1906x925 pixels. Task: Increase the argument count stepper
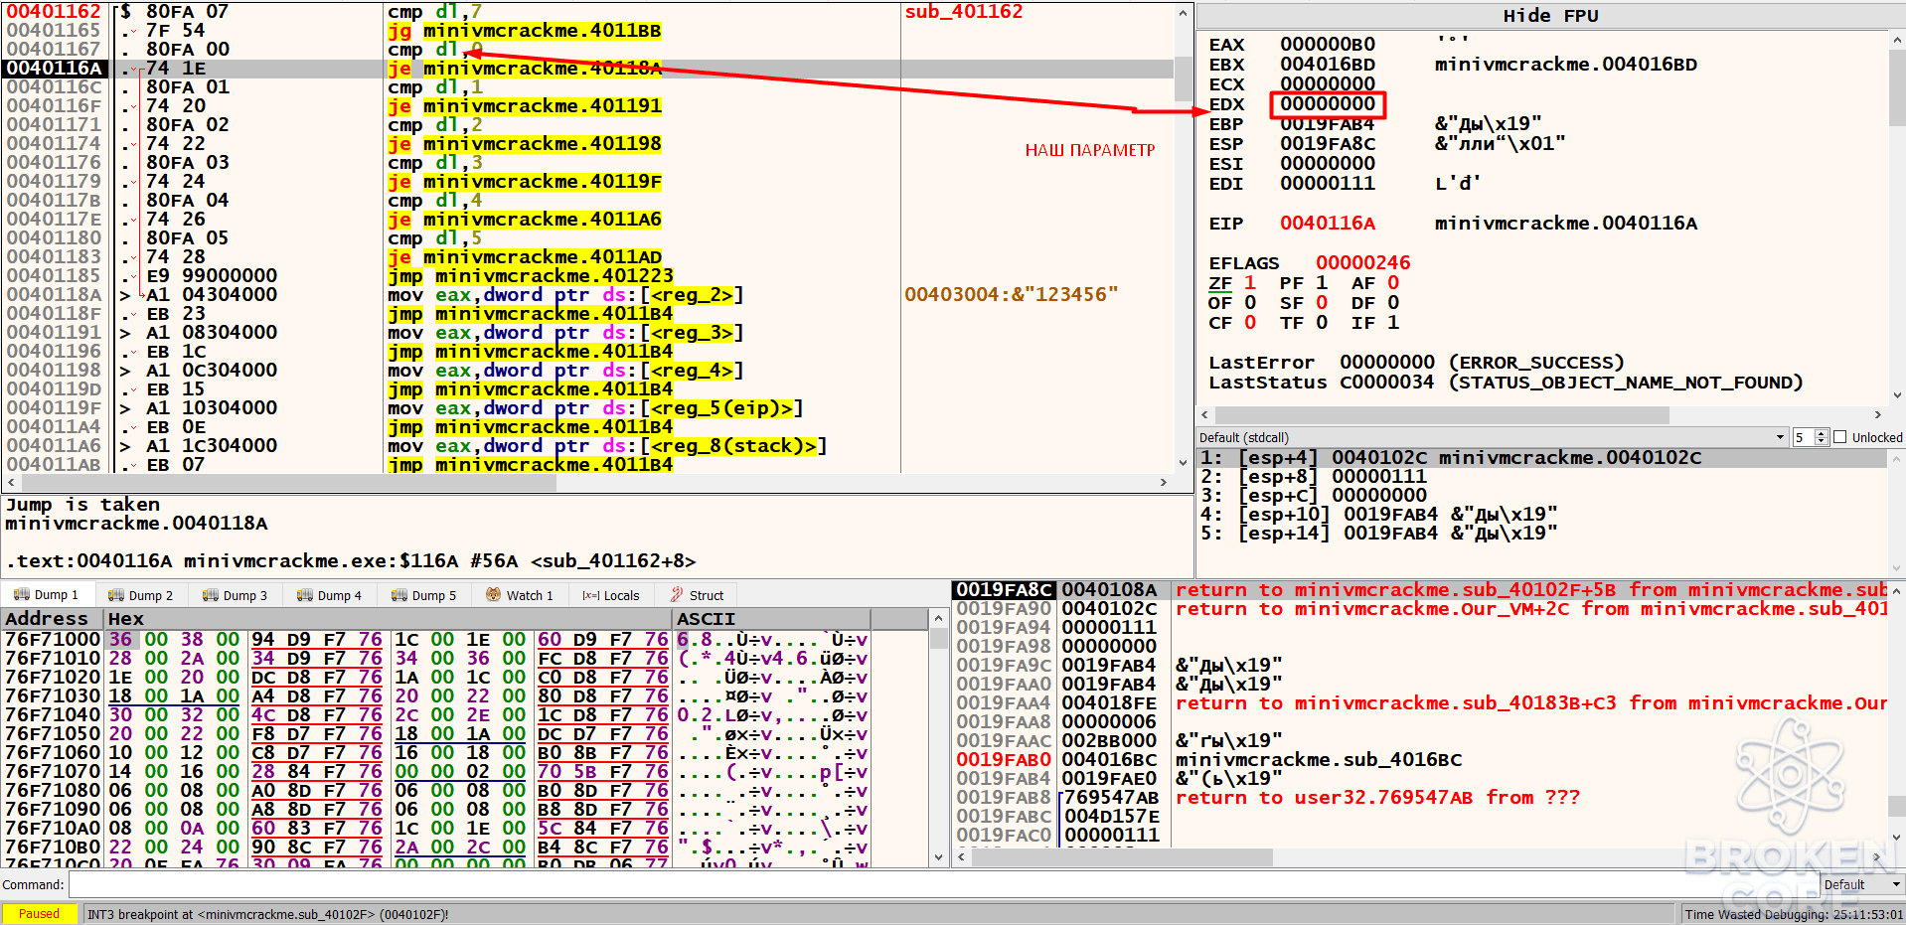coord(1822,433)
